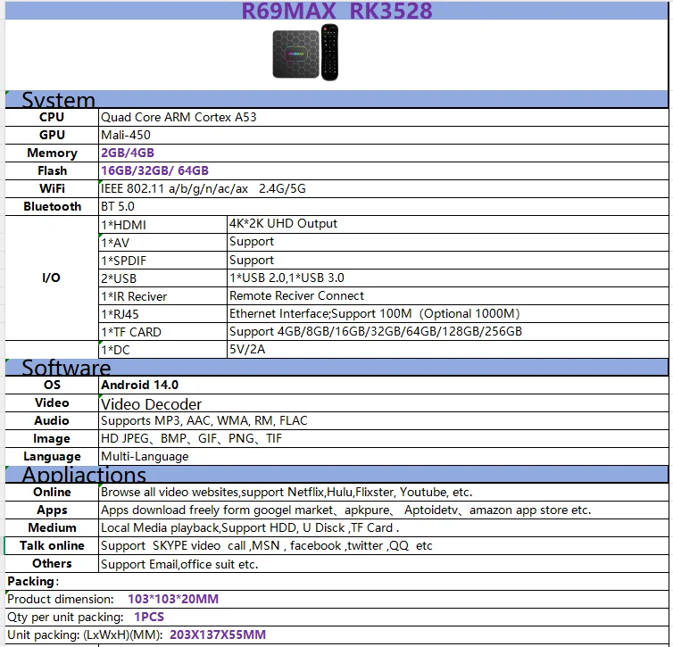The width and height of the screenshot is (673, 647).
Task: Select cell 'Support Email,office suit etc.'
Action: pos(384,564)
